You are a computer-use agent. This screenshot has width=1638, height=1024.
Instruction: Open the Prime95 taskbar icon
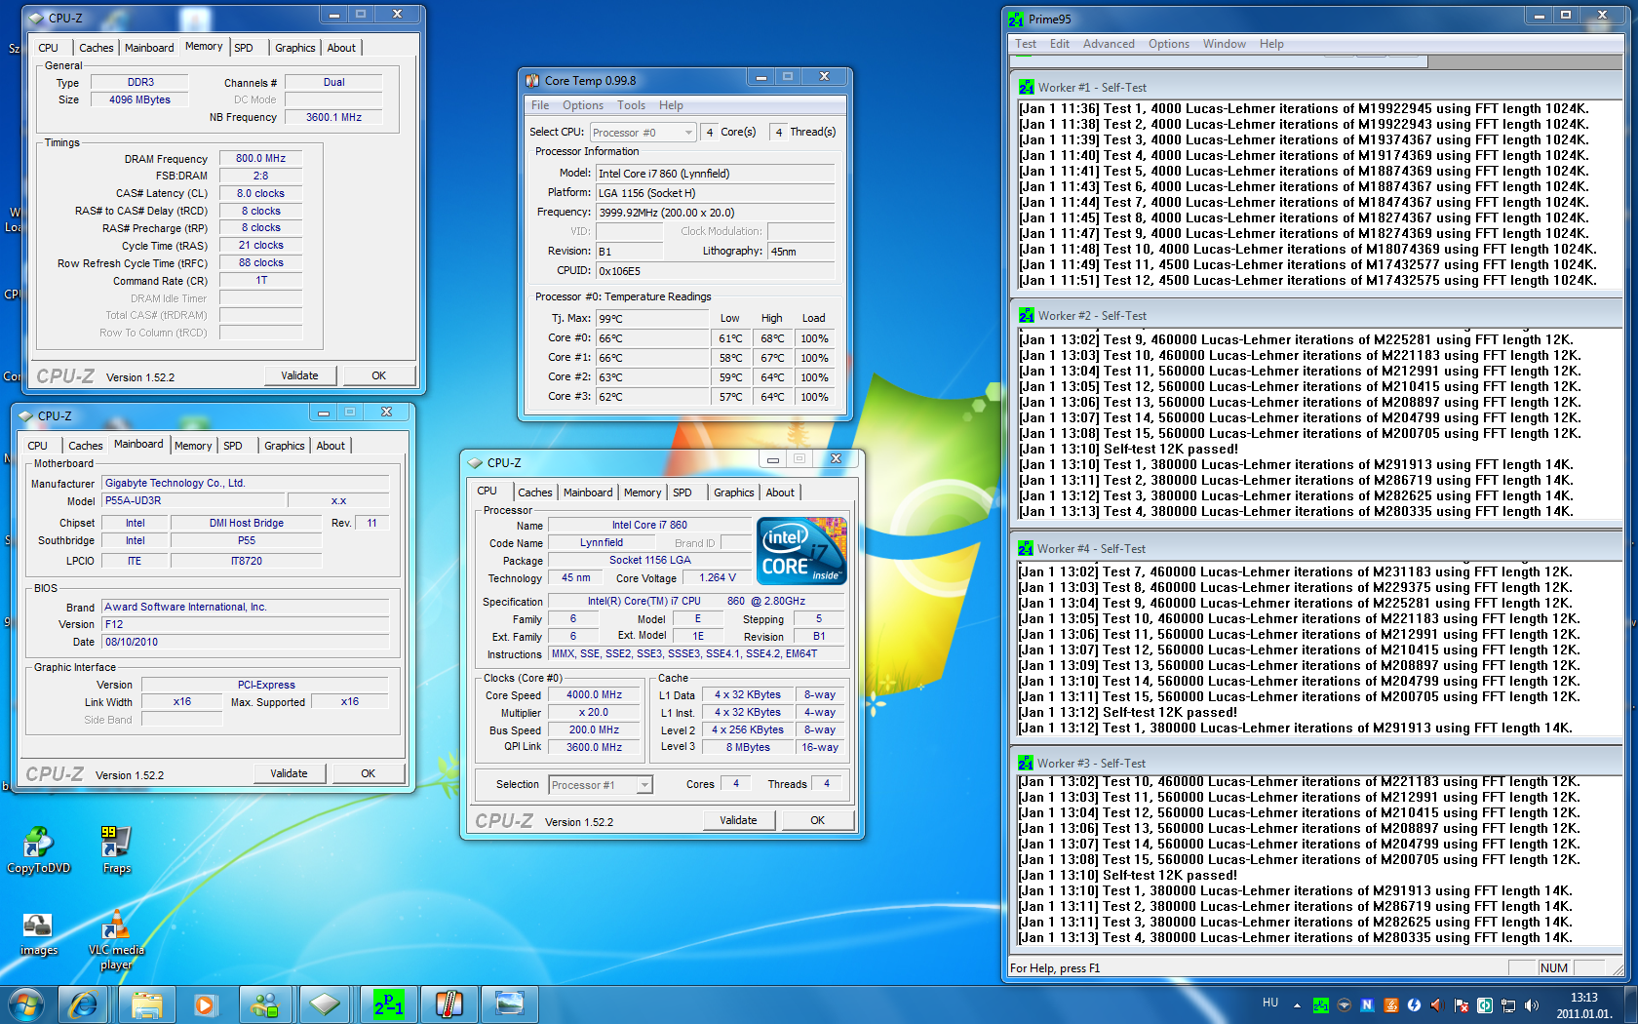point(389,1004)
